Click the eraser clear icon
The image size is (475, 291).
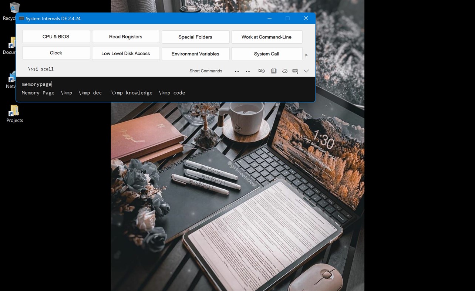pyautogui.click(x=284, y=71)
